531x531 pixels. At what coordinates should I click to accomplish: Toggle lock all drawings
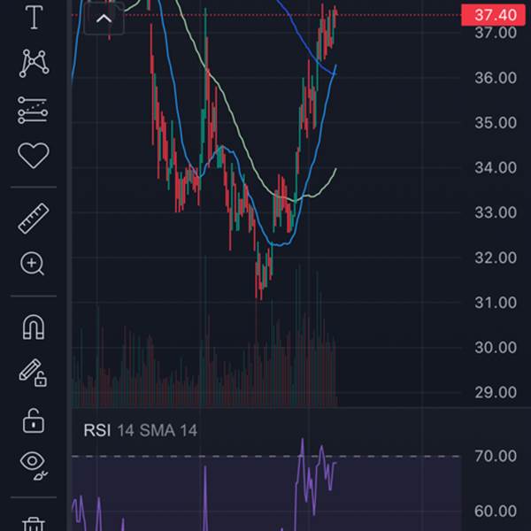point(34,420)
